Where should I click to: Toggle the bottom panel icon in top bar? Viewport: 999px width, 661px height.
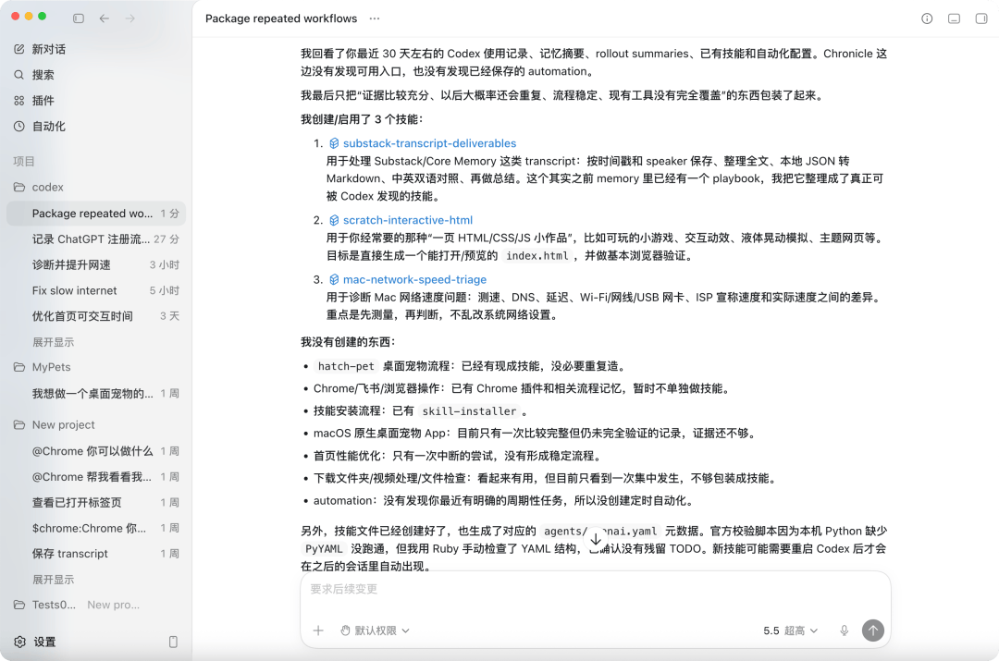[x=954, y=18]
